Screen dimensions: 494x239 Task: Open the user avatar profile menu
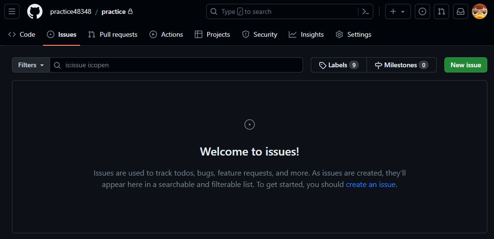[x=480, y=11]
